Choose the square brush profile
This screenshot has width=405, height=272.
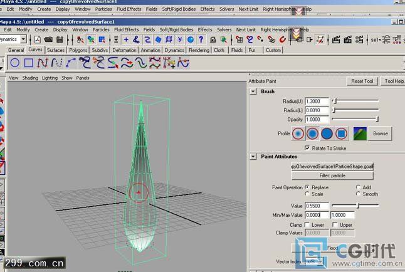341,133
